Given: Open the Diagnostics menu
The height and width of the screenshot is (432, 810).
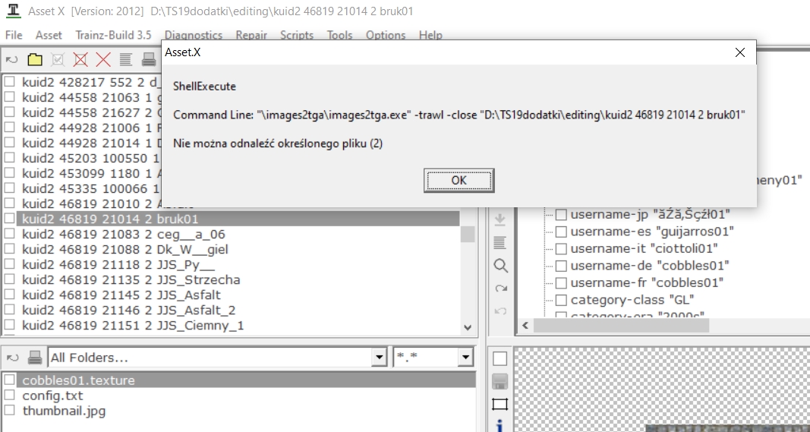Looking at the screenshot, I should coord(194,35).
